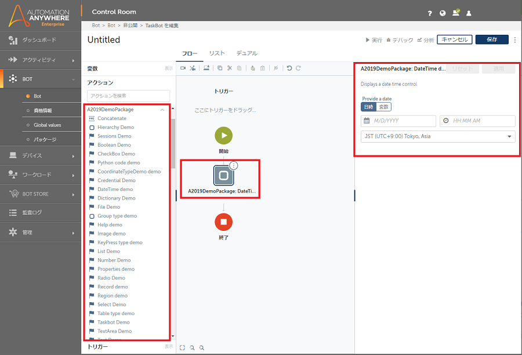Select the Python code demo action
The width and height of the screenshot is (522, 355).
click(x=119, y=162)
